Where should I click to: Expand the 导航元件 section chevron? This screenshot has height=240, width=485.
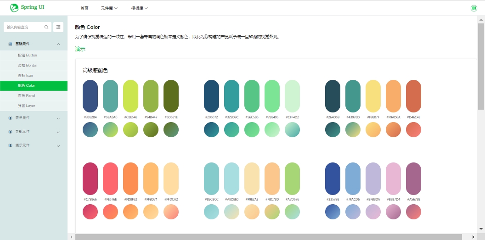[58, 132]
